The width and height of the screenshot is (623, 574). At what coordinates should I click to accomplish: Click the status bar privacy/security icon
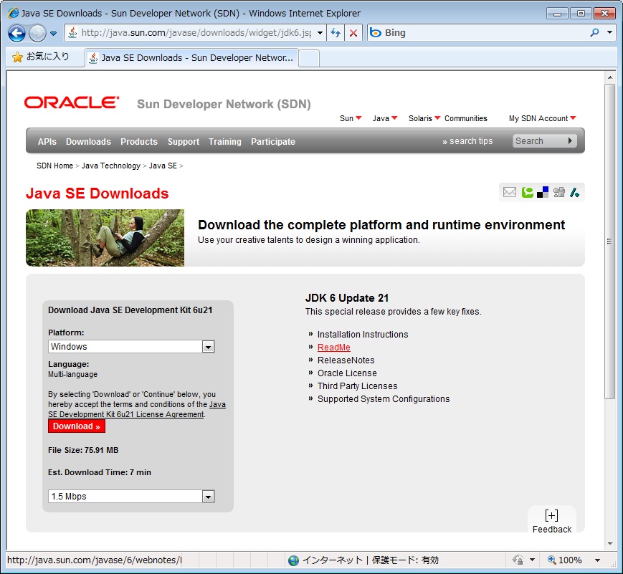(518, 560)
